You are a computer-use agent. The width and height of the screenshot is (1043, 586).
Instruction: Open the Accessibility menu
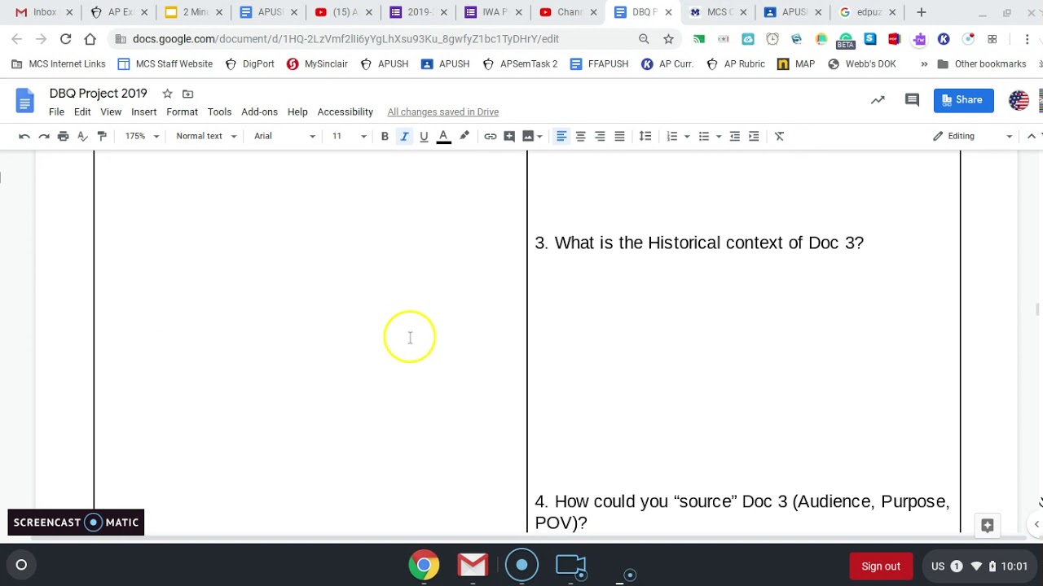point(345,112)
